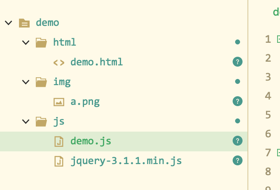
Task: Select the demo root folder name
Action: [47, 23]
